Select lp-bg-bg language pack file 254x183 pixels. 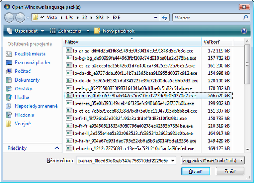(148, 58)
